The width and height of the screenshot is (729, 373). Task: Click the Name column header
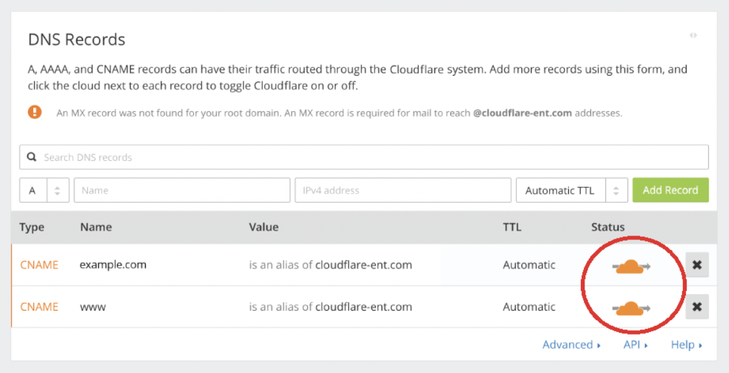click(x=96, y=227)
